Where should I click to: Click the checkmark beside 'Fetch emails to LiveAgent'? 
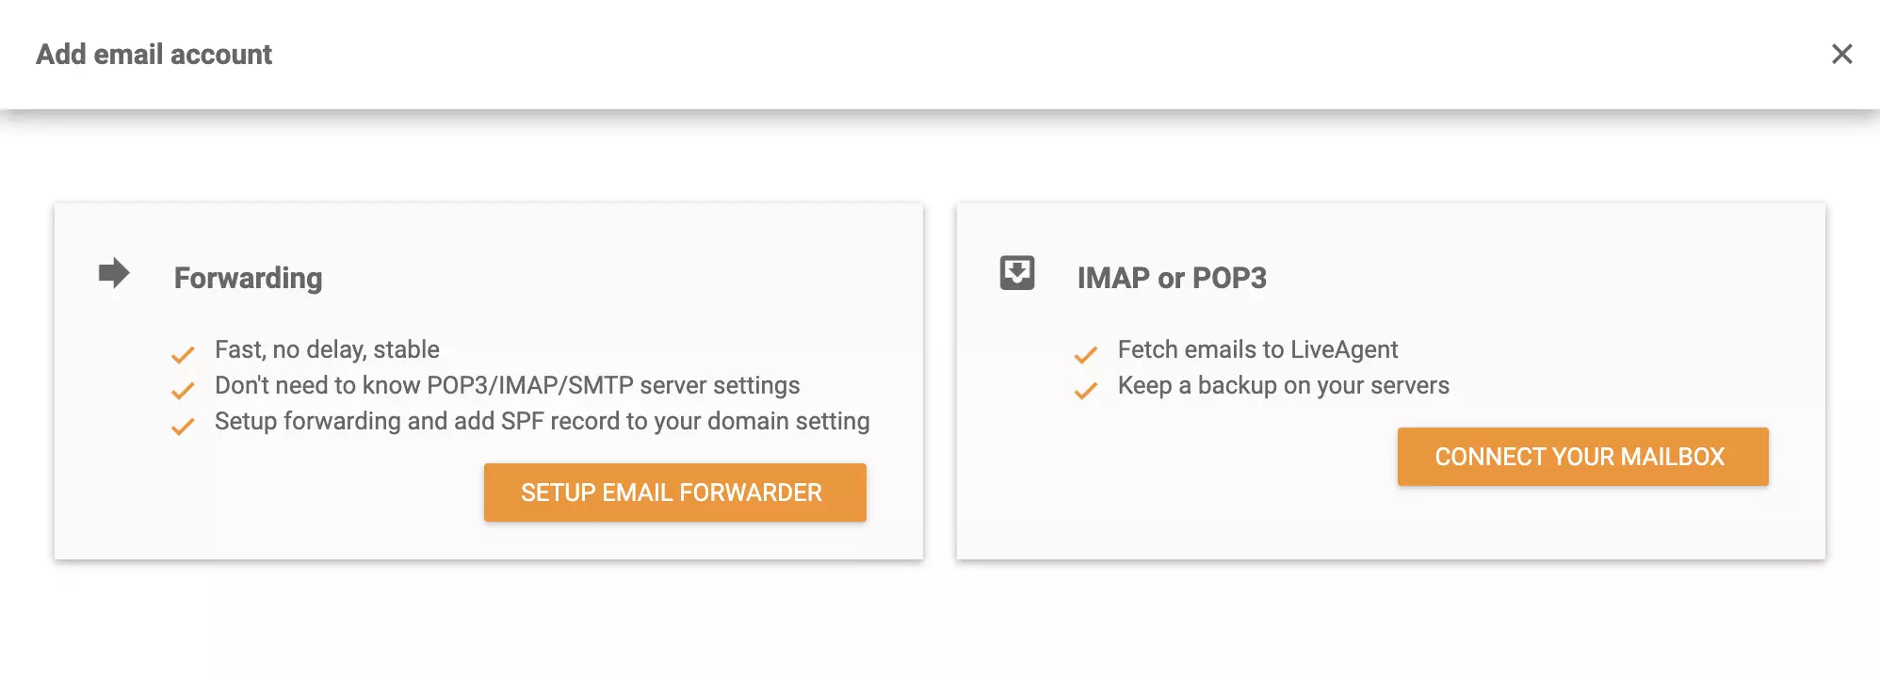click(x=1085, y=355)
